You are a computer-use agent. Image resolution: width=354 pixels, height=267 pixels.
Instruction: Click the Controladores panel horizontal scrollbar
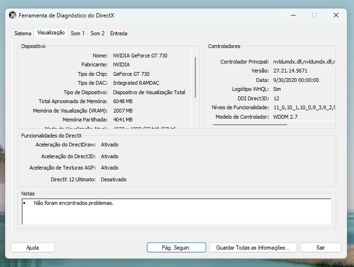249,124
